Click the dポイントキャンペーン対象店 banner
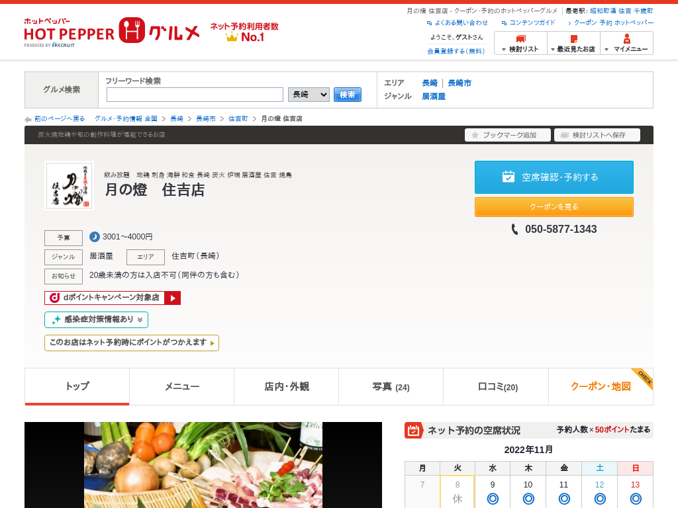Image resolution: width=678 pixels, height=508 pixels. coord(113,298)
